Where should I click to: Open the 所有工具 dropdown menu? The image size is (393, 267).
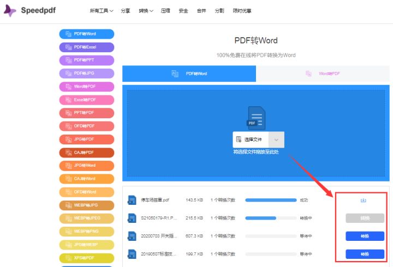coord(102,11)
